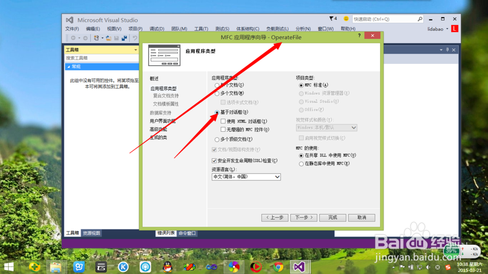
Task: Switch to the 命令窗口 tab
Action: (187, 233)
